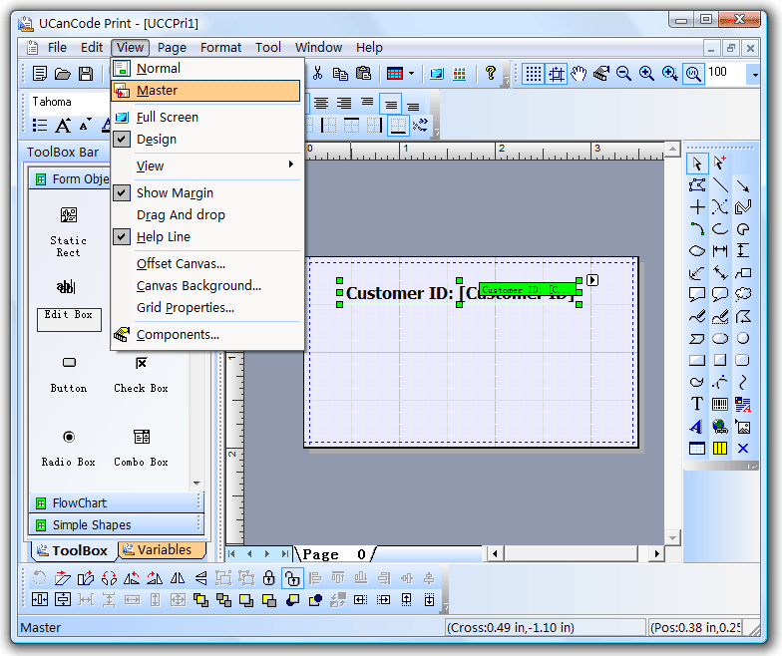This screenshot has height=656, width=782.
Task: Click the zoom in magnifier icon
Action: click(x=646, y=74)
